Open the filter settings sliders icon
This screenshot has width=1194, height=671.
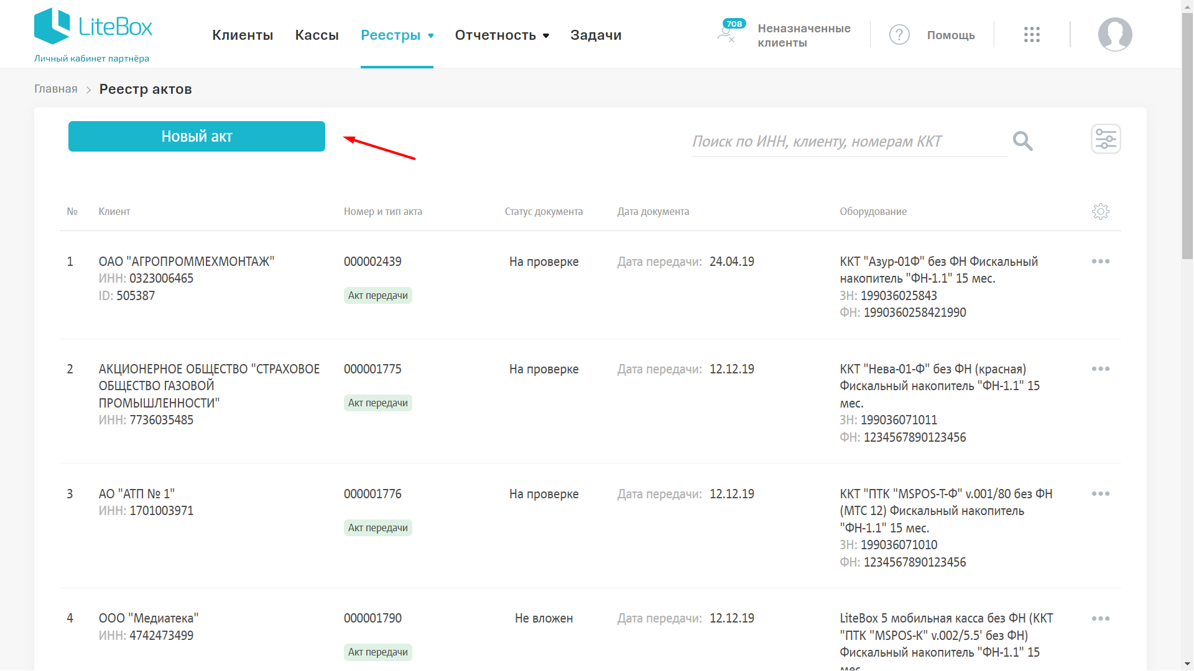[1106, 139]
